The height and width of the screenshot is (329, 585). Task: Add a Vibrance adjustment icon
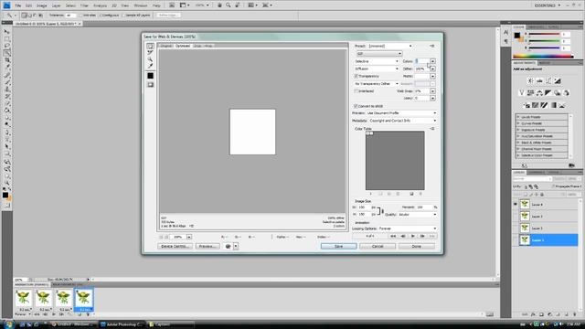522,92
